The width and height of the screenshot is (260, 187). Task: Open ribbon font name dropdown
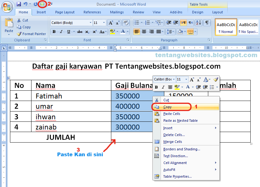tap(90, 23)
